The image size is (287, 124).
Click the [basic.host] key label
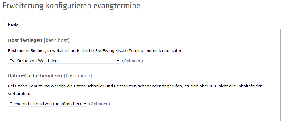pos(57,40)
